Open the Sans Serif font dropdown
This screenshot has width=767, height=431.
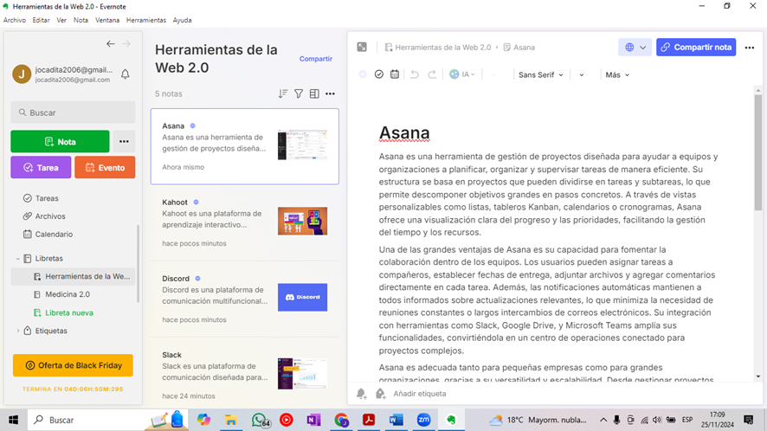tap(541, 74)
